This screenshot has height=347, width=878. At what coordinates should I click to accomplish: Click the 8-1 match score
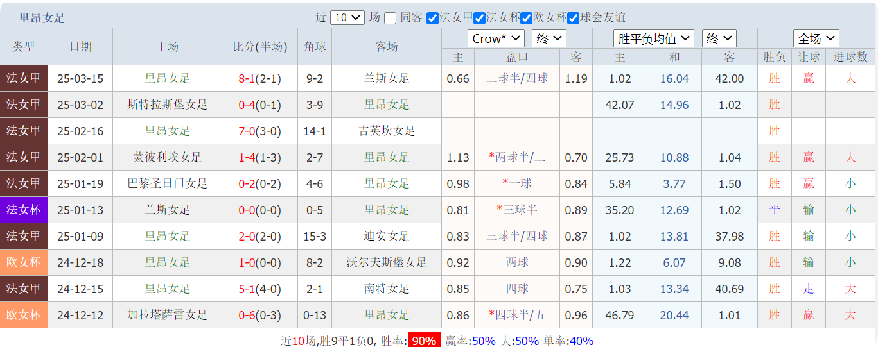click(247, 79)
